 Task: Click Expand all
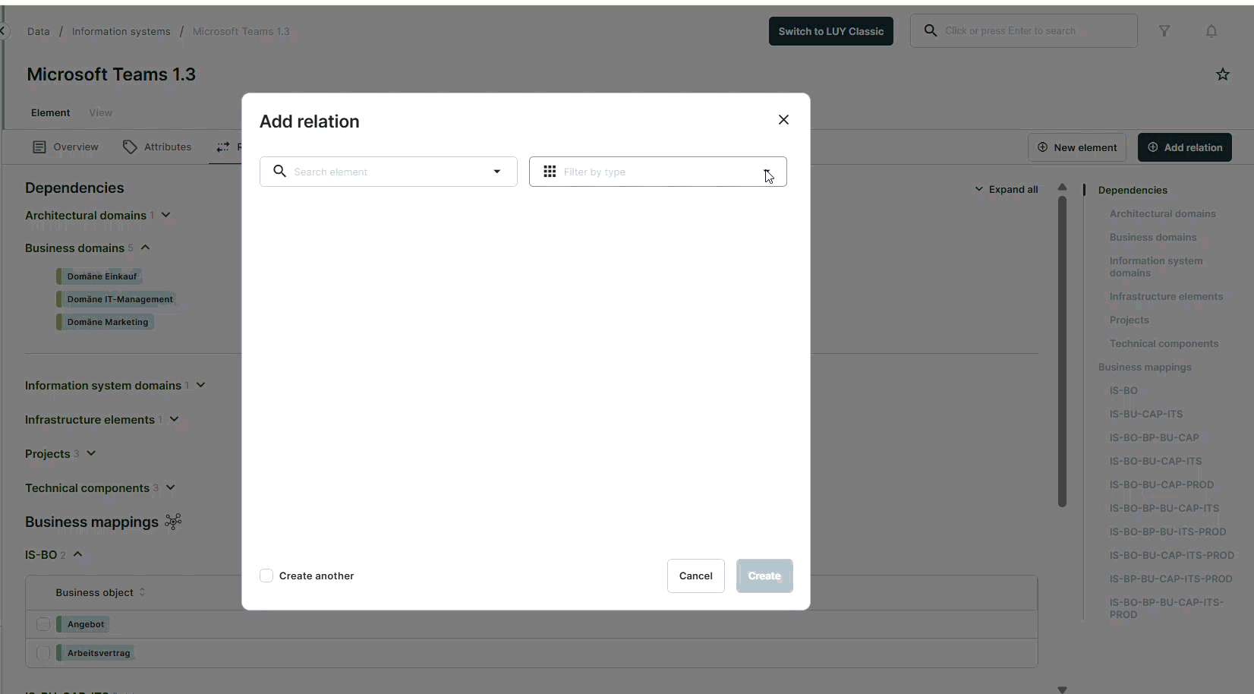[x=1007, y=189]
